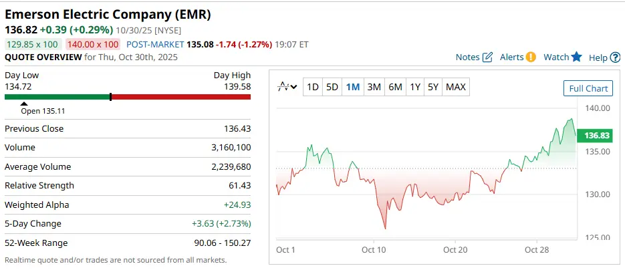The image size is (625, 270).
Task: Show the 5Y chart range
Action: click(x=433, y=87)
